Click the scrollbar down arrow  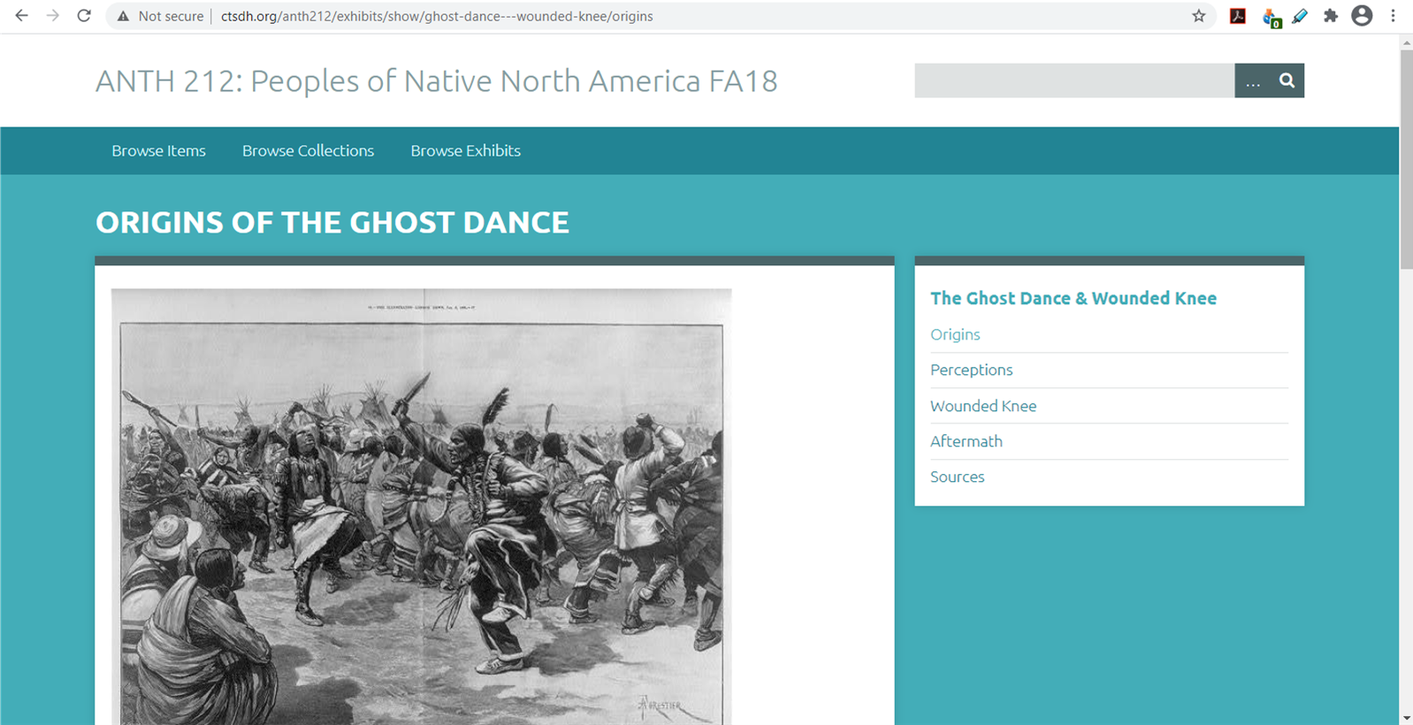(x=1406, y=717)
